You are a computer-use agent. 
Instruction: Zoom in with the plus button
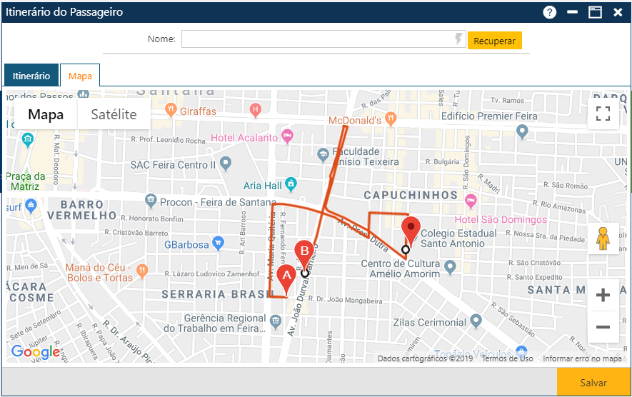[603, 295]
